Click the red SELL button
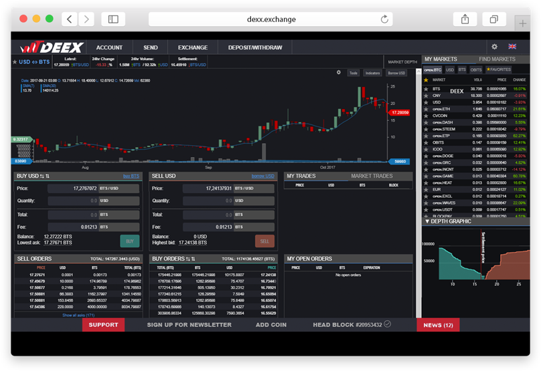Screen dimensions: 541x371 tap(264, 241)
